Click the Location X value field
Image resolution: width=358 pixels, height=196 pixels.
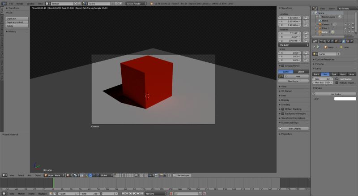[x=290, y=18]
